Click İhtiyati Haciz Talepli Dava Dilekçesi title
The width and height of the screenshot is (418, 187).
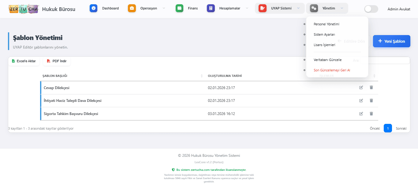73,101
